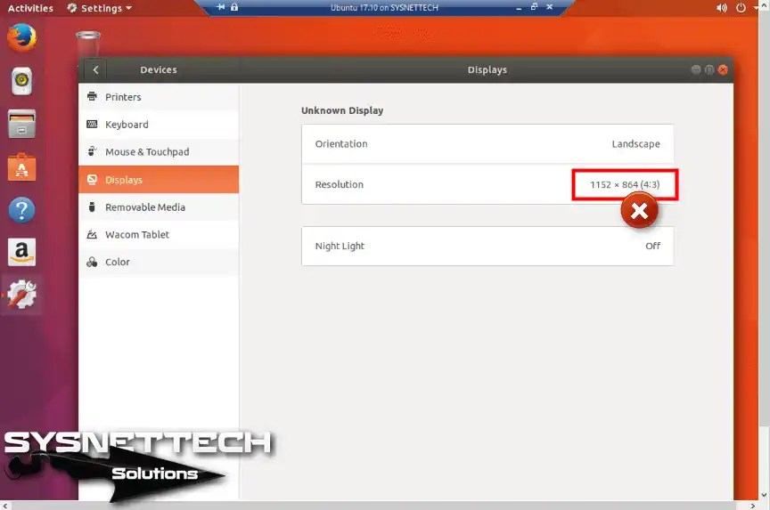
Task: Click the Unknown Display heading
Action: coord(342,110)
